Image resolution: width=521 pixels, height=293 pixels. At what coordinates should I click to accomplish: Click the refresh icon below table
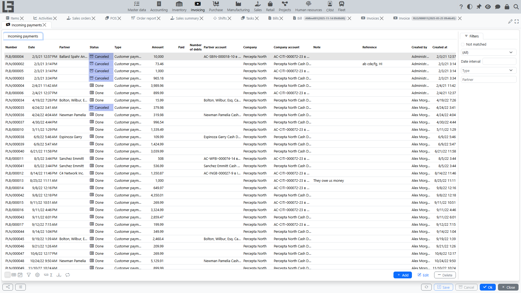pos(68,275)
